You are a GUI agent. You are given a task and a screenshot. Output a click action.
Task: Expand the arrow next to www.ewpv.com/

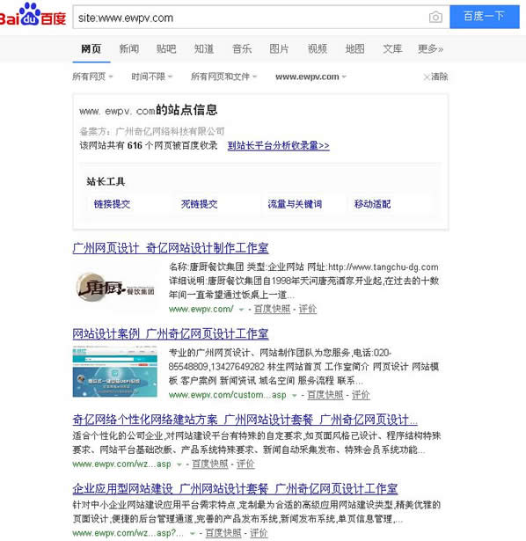pos(241,310)
